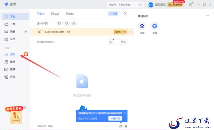This screenshot has height=130, width=214.
Task: Switch to the 下载中 tab
Action: (x=41, y=14)
